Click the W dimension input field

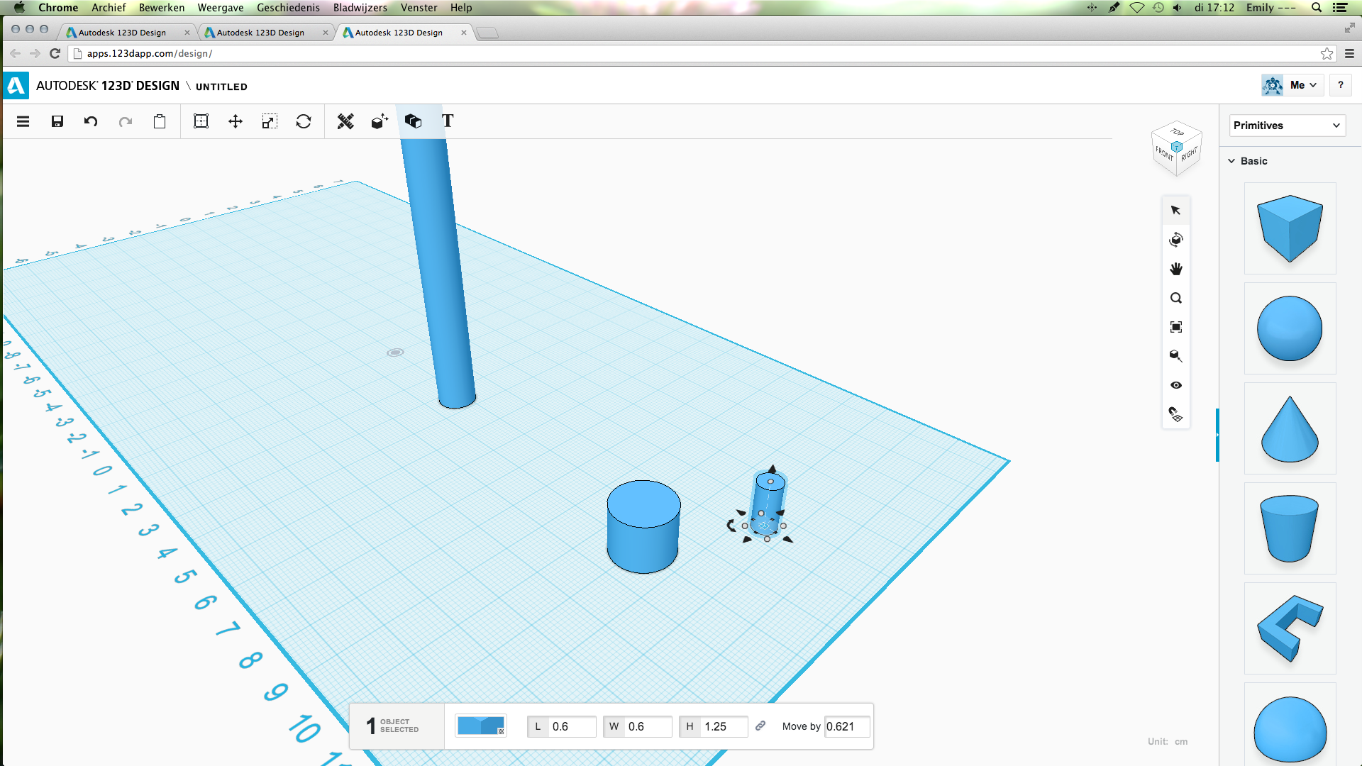(x=648, y=726)
